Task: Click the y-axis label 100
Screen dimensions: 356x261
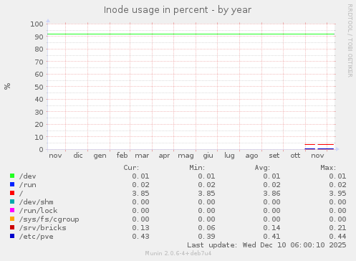Action: [37, 24]
